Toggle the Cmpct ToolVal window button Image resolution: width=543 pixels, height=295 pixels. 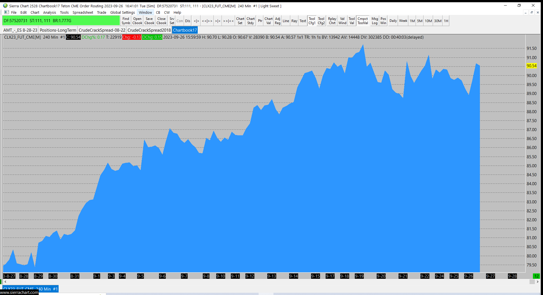(363, 21)
